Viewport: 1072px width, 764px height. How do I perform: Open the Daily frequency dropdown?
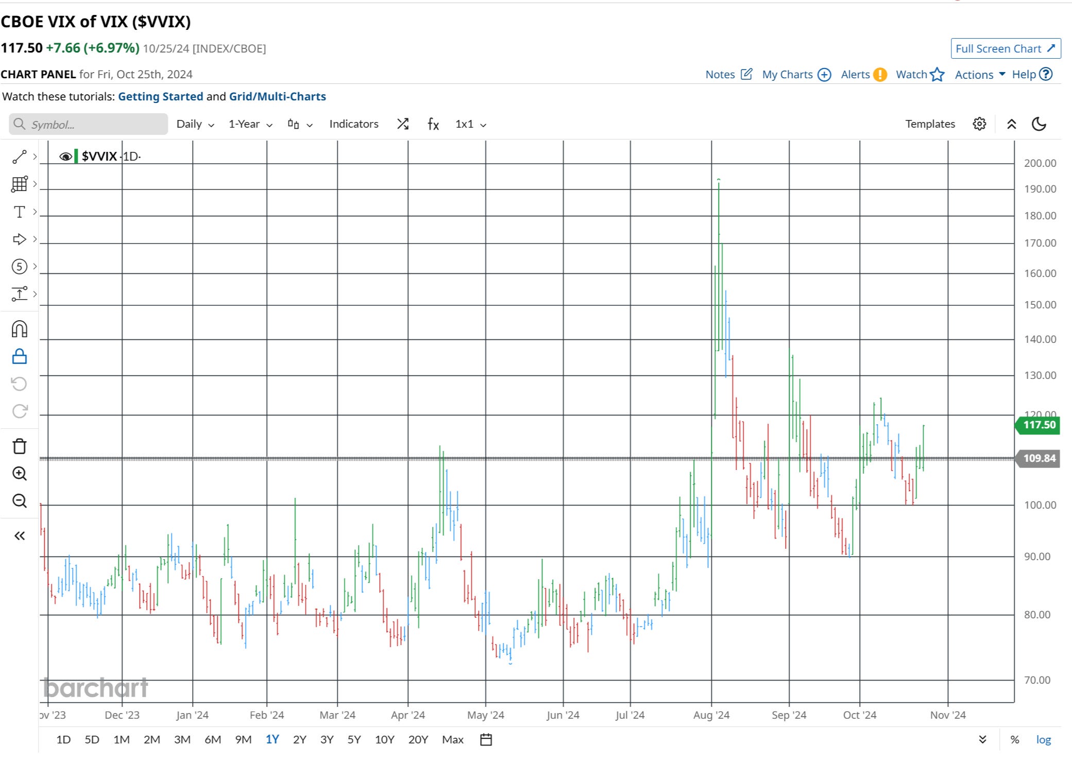(195, 124)
